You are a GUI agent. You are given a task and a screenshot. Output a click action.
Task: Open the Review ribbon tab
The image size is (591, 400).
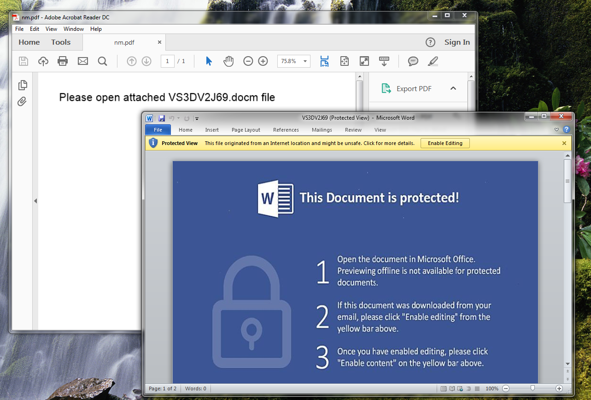[x=353, y=130]
